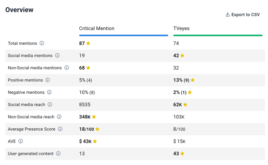Click the 5% (4) positive mentions value

click(x=86, y=80)
